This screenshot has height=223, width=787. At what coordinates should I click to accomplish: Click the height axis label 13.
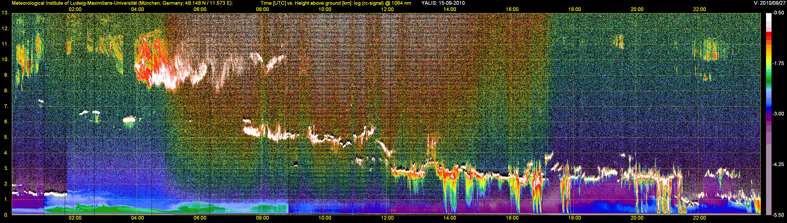[x=5, y=13]
